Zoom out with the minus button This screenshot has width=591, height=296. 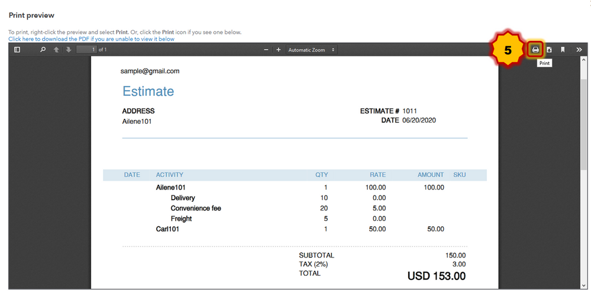(x=266, y=50)
